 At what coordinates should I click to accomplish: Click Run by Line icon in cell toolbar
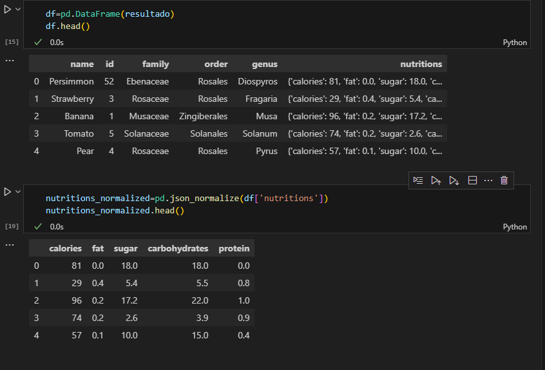tap(418, 180)
